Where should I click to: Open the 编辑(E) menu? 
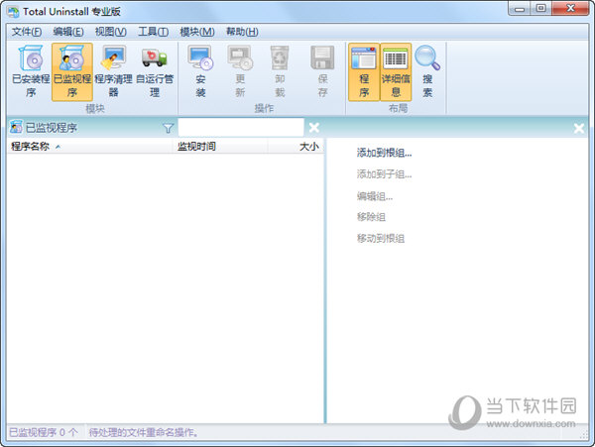[68, 32]
